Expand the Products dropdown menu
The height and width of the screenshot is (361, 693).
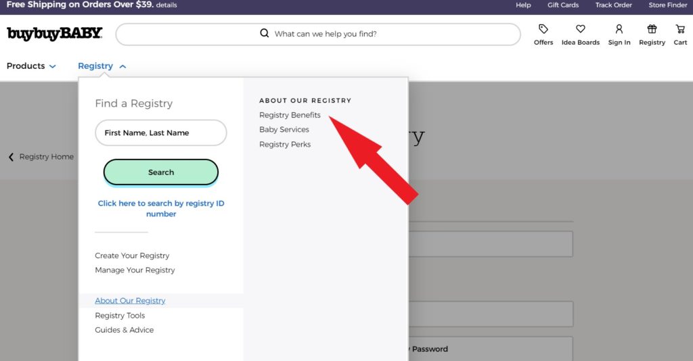(31, 66)
